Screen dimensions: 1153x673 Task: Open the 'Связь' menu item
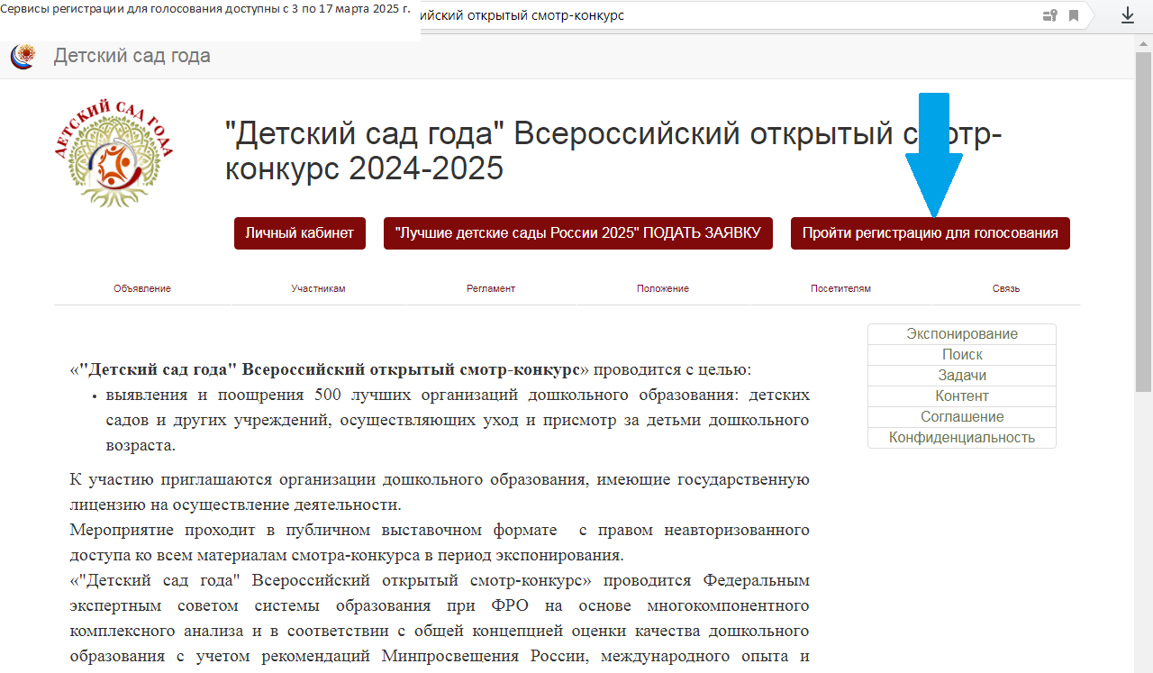click(1006, 288)
